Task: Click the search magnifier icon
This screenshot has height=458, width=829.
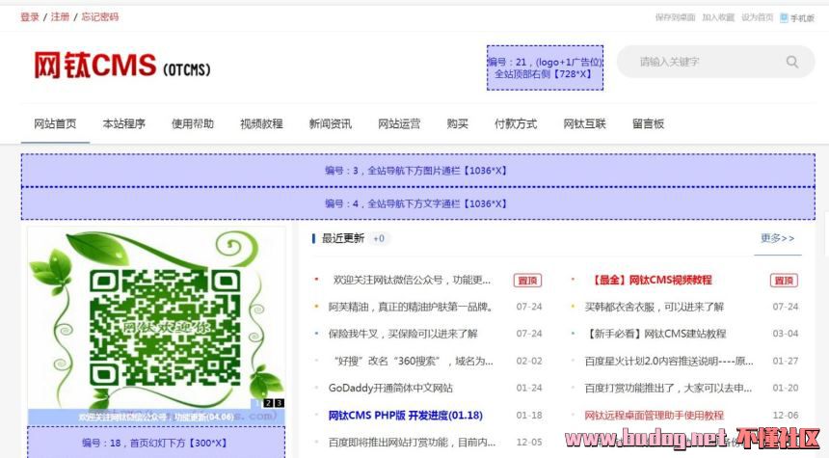Action: click(x=792, y=62)
